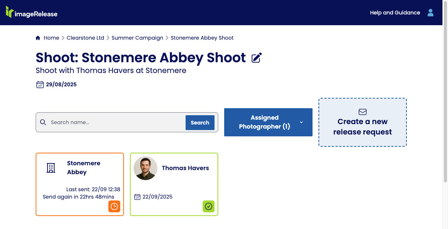Click the orange clock icon on Stonemere Abbey card

[114, 206]
